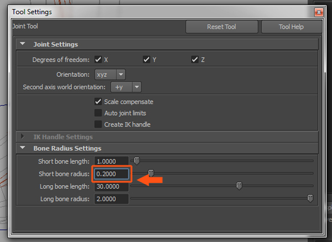The width and height of the screenshot is (332, 242).
Task: Open Tool Help
Action: [x=292, y=27]
